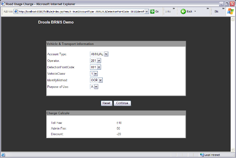Click the Windows flag logo
Image resolution: width=236 pixels, height=158 pixels.
click(x=231, y=12)
